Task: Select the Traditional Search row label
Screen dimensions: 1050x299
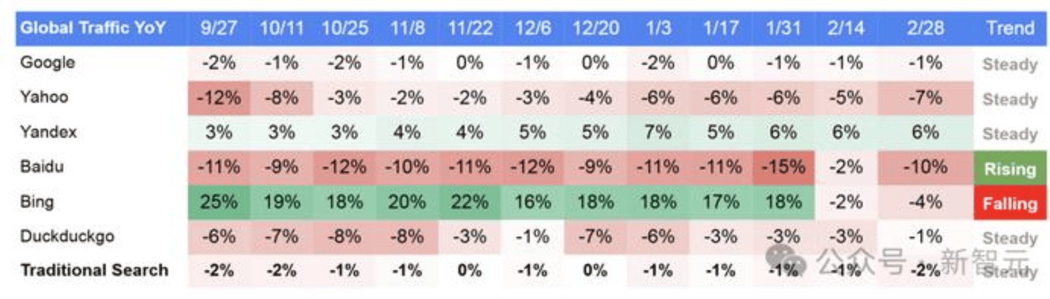Action: 95,270
